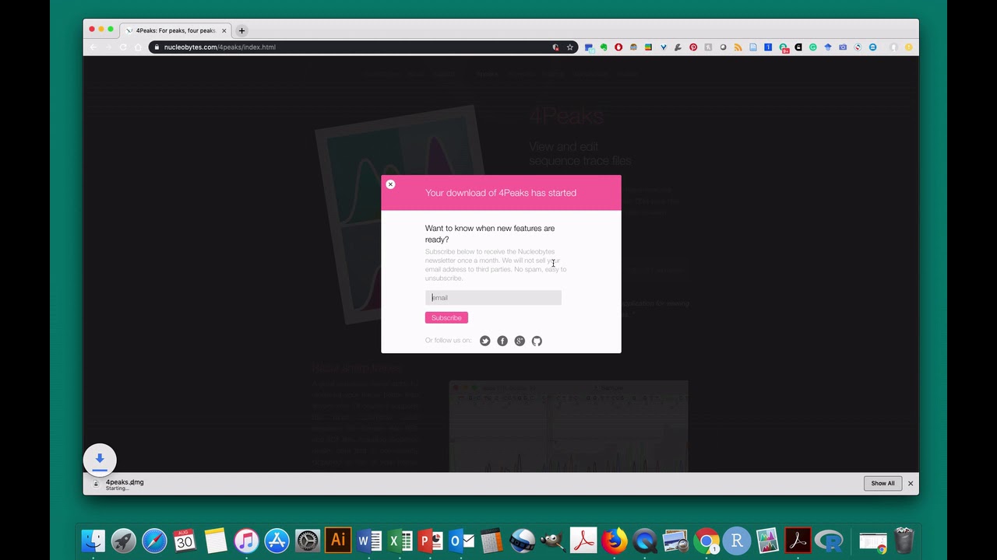The width and height of the screenshot is (997, 560).
Task: Open Trash from the Dock
Action: click(x=904, y=541)
